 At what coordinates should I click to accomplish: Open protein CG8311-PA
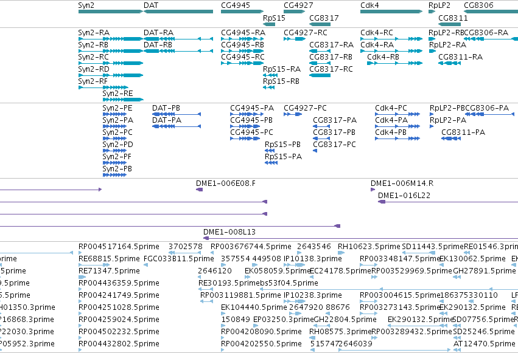pos(463,132)
